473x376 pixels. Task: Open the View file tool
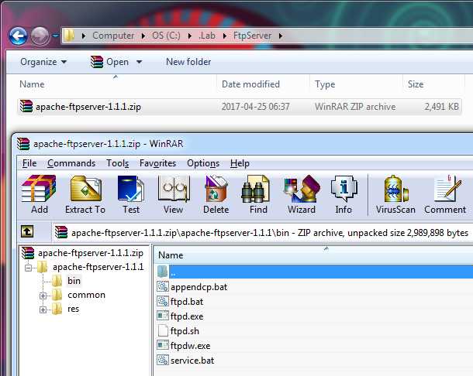coord(174,189)
